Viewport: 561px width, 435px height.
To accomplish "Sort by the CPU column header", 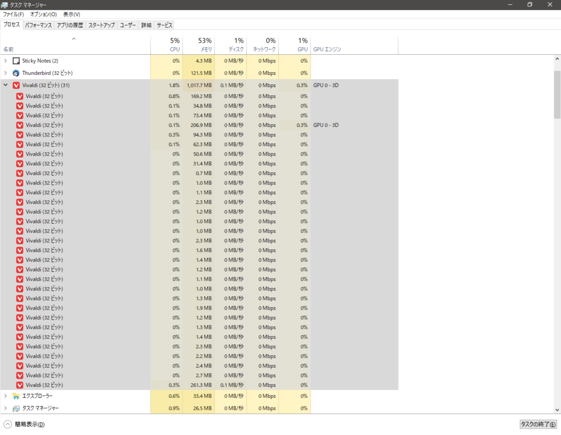I will pos(167,45).
